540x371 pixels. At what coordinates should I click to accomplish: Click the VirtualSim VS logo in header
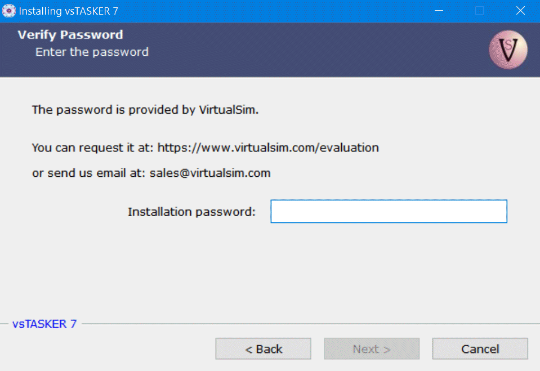[x=508, y=50]
